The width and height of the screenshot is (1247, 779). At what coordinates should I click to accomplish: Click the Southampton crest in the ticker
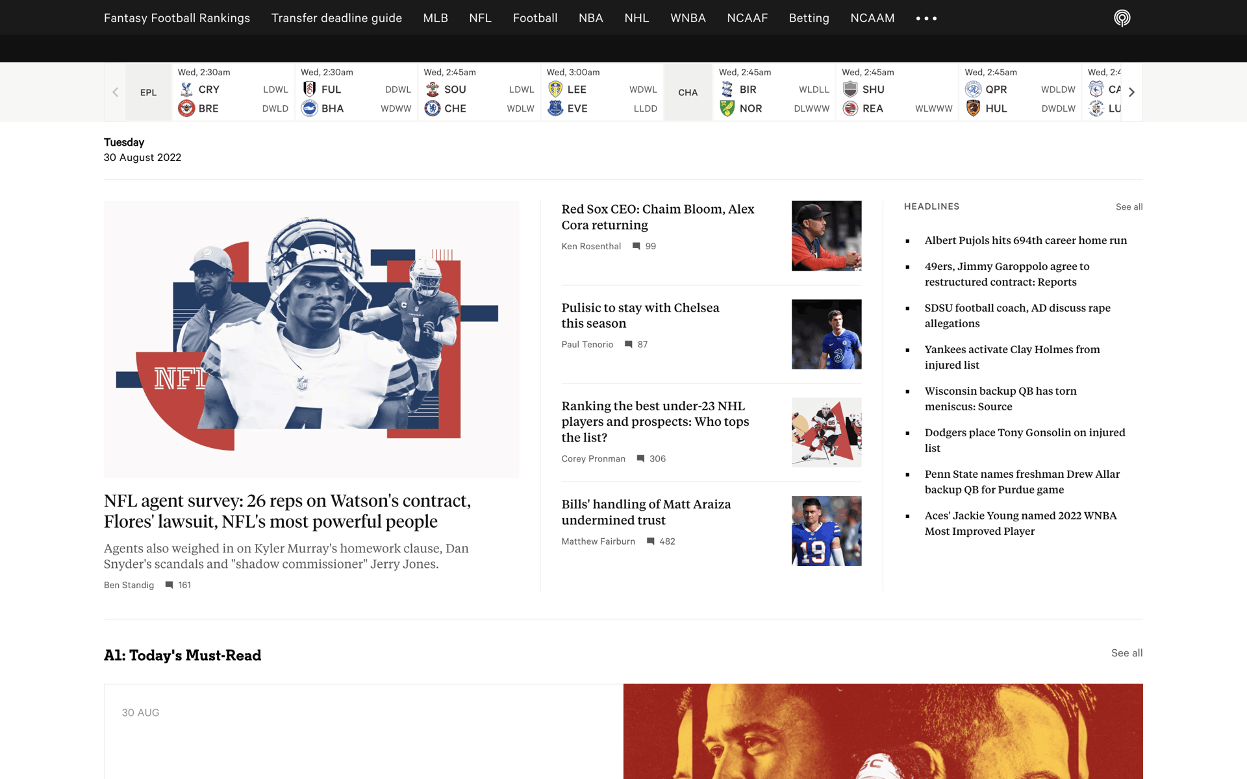pos(432,90)
